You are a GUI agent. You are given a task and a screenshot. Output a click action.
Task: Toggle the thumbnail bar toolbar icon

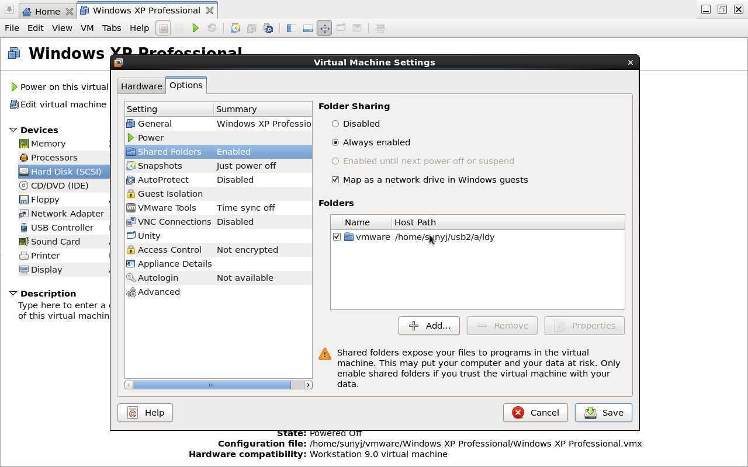(308, 28)
